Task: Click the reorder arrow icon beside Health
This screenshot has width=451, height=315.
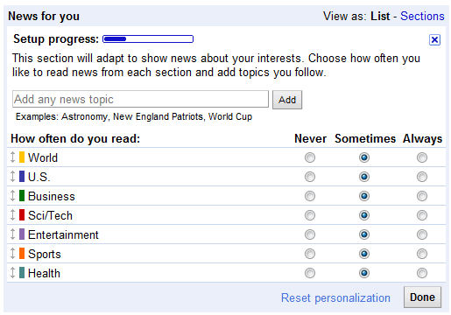Action: click(12, 273)
